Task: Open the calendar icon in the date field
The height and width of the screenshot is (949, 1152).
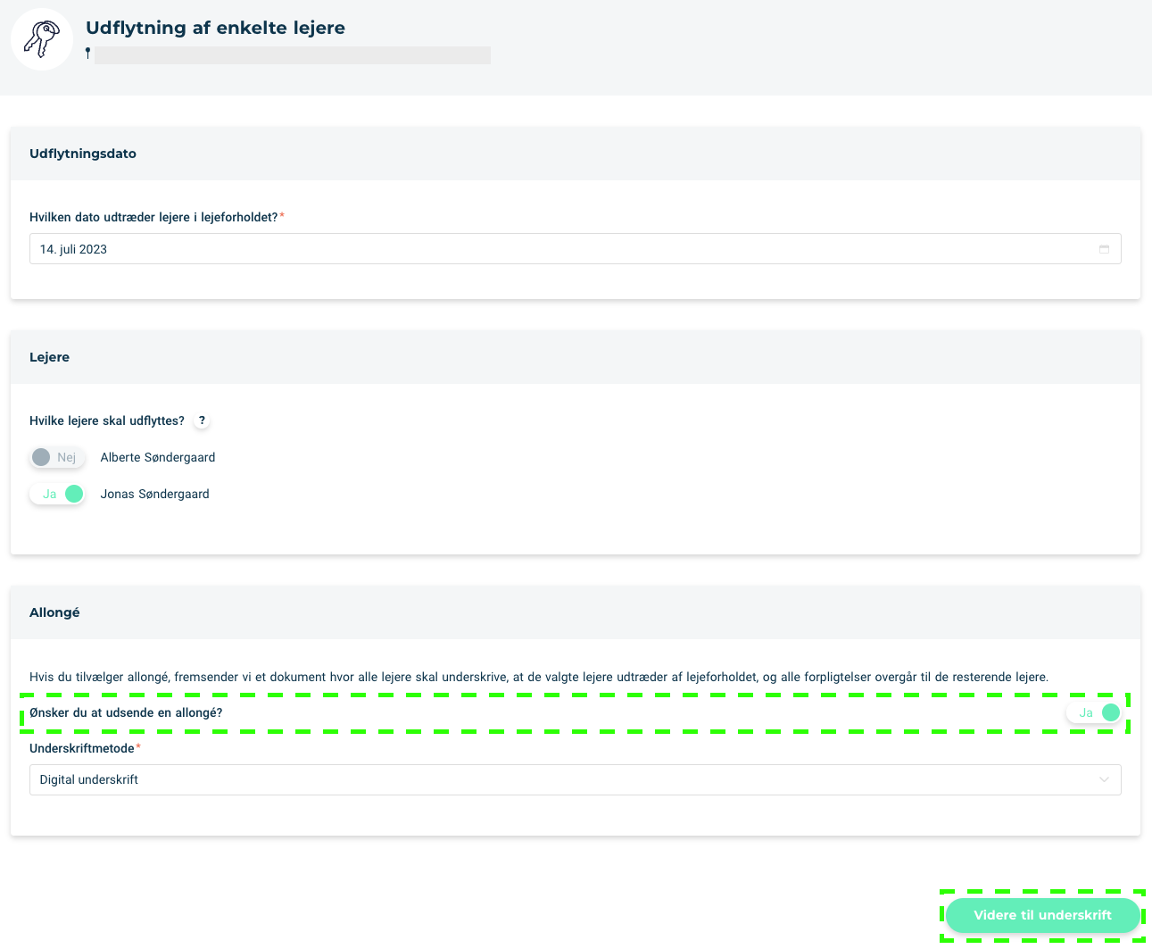Action: pos(1104,249)
